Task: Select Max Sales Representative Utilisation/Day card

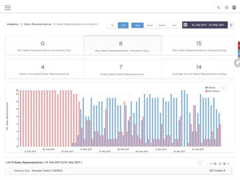Action: point(198,46)
